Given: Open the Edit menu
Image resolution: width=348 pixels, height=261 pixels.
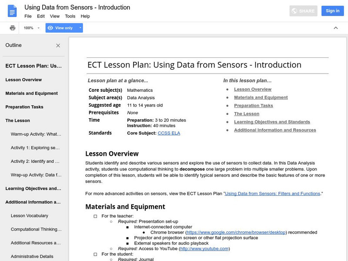Looking at the screenshot, I should 41,16.
